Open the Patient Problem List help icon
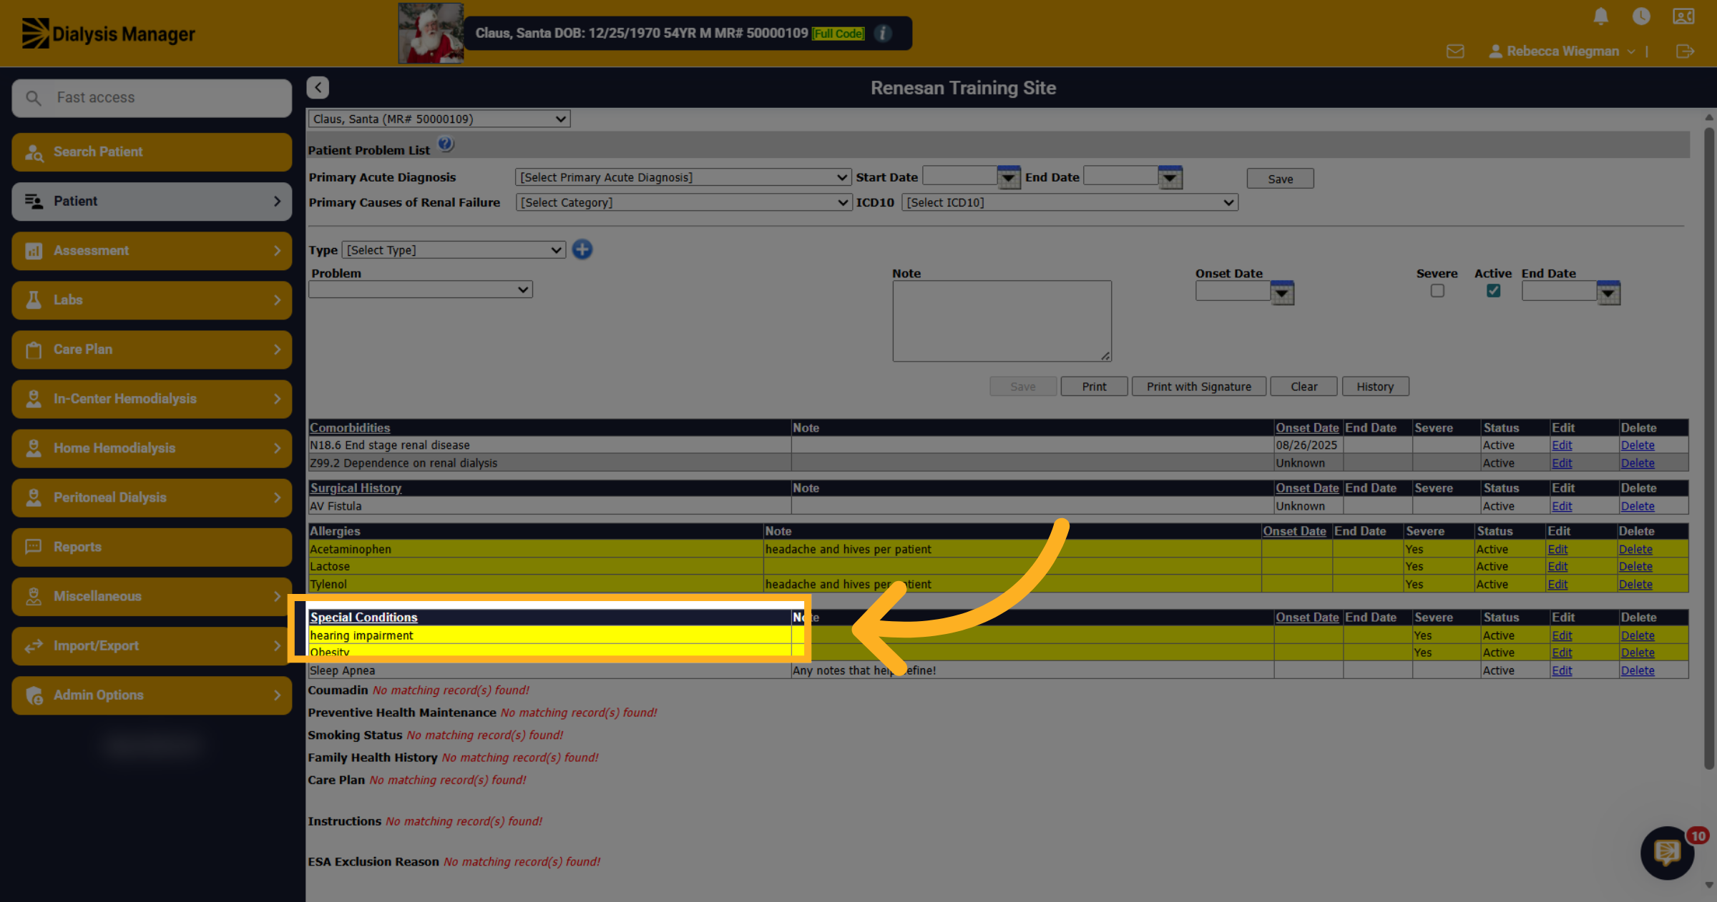 click(445, 144)
